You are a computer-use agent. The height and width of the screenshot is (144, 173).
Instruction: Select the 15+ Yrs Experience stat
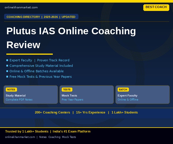tap(91, 112)
